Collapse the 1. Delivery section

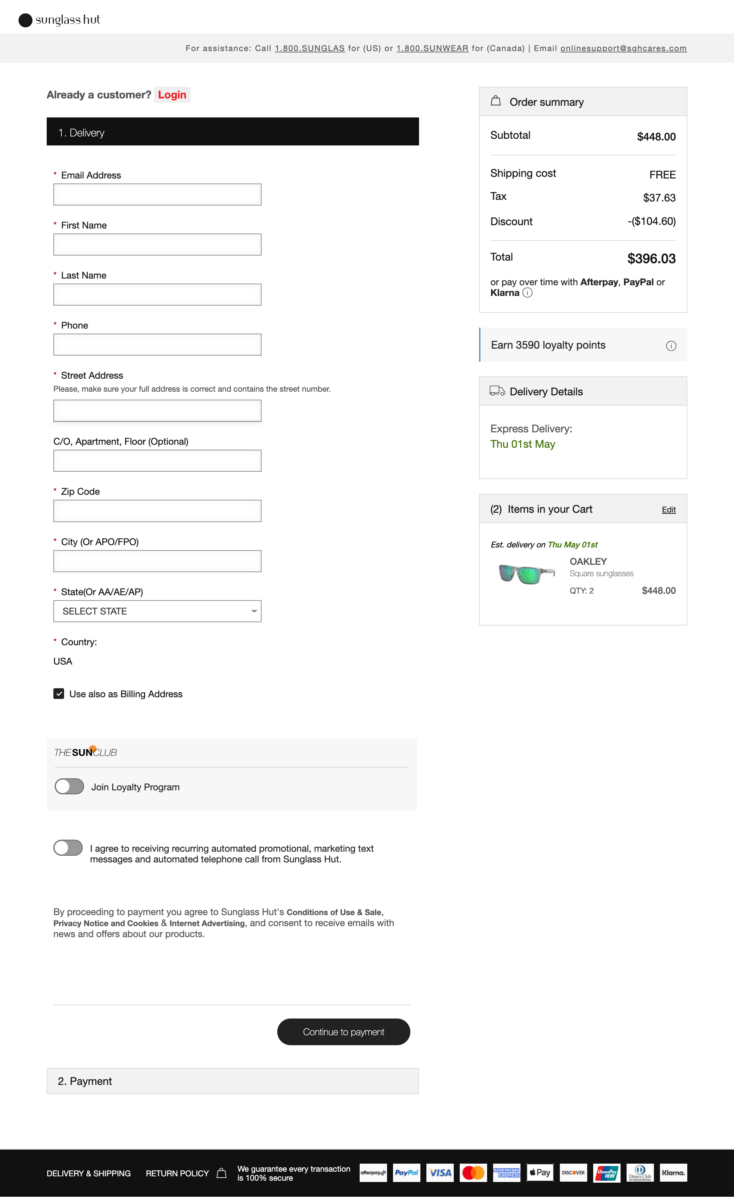point(232,132)
